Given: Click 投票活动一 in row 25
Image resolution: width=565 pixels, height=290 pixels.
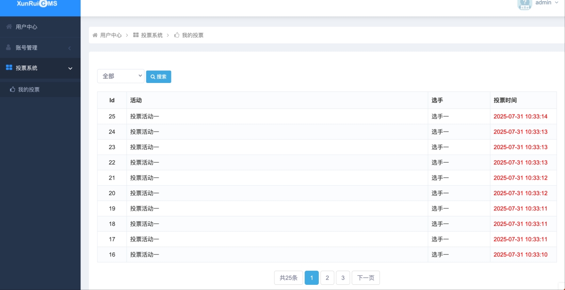Looking at the screenshot, I should (145, 116).
